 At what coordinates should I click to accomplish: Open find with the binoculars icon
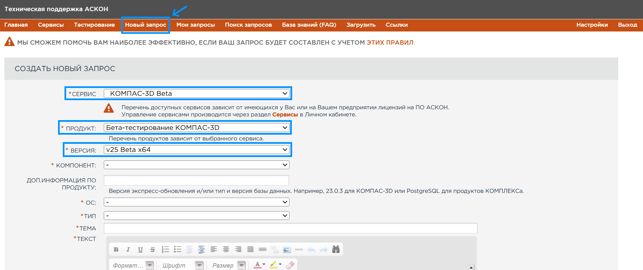336,249
